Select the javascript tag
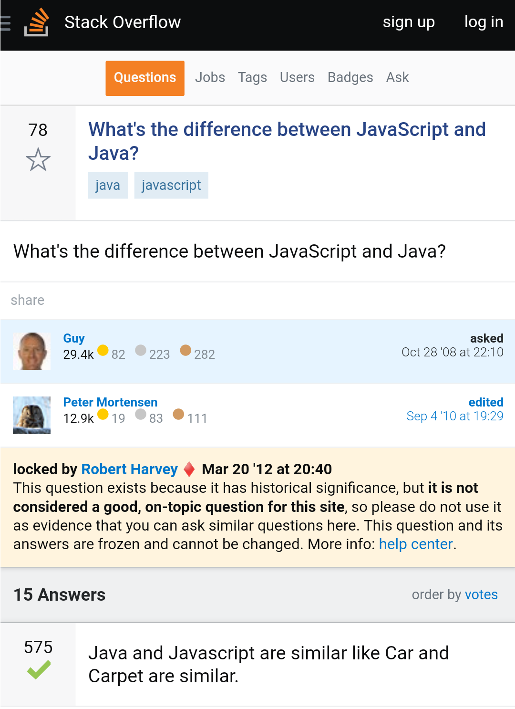Image resolution: width=515 pixels, height=709 pixels. pyautogui.click(x=171, y=185)
